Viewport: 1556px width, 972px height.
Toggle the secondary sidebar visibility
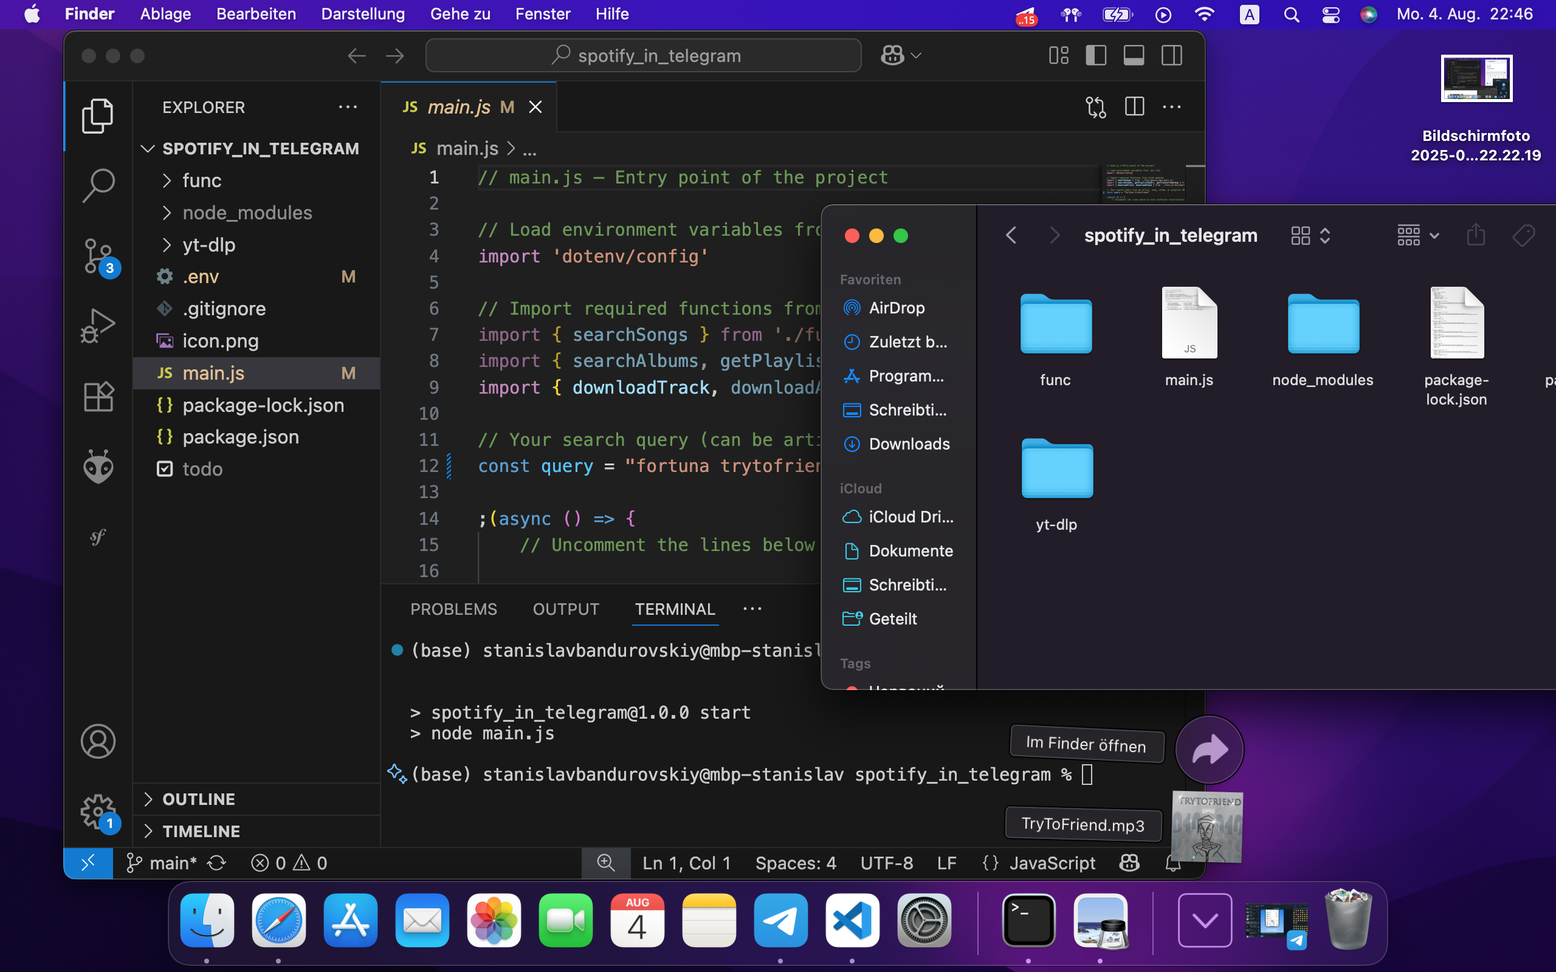(x=1171, y=55)
